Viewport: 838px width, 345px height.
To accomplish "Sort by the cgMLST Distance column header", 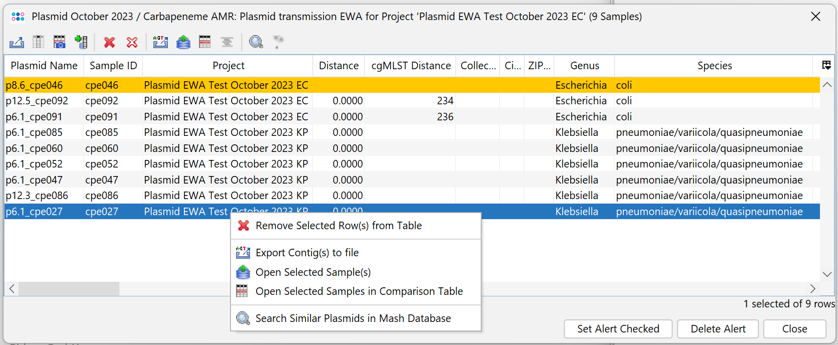I will [x=410, y=66].
